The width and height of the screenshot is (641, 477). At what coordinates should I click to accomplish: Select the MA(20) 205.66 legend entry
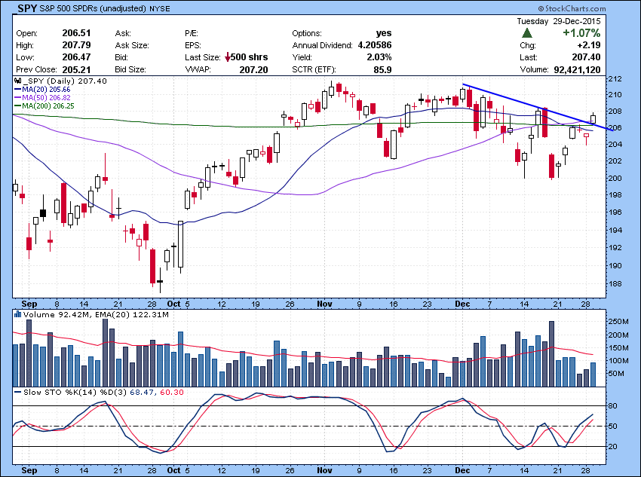(42, 90)
